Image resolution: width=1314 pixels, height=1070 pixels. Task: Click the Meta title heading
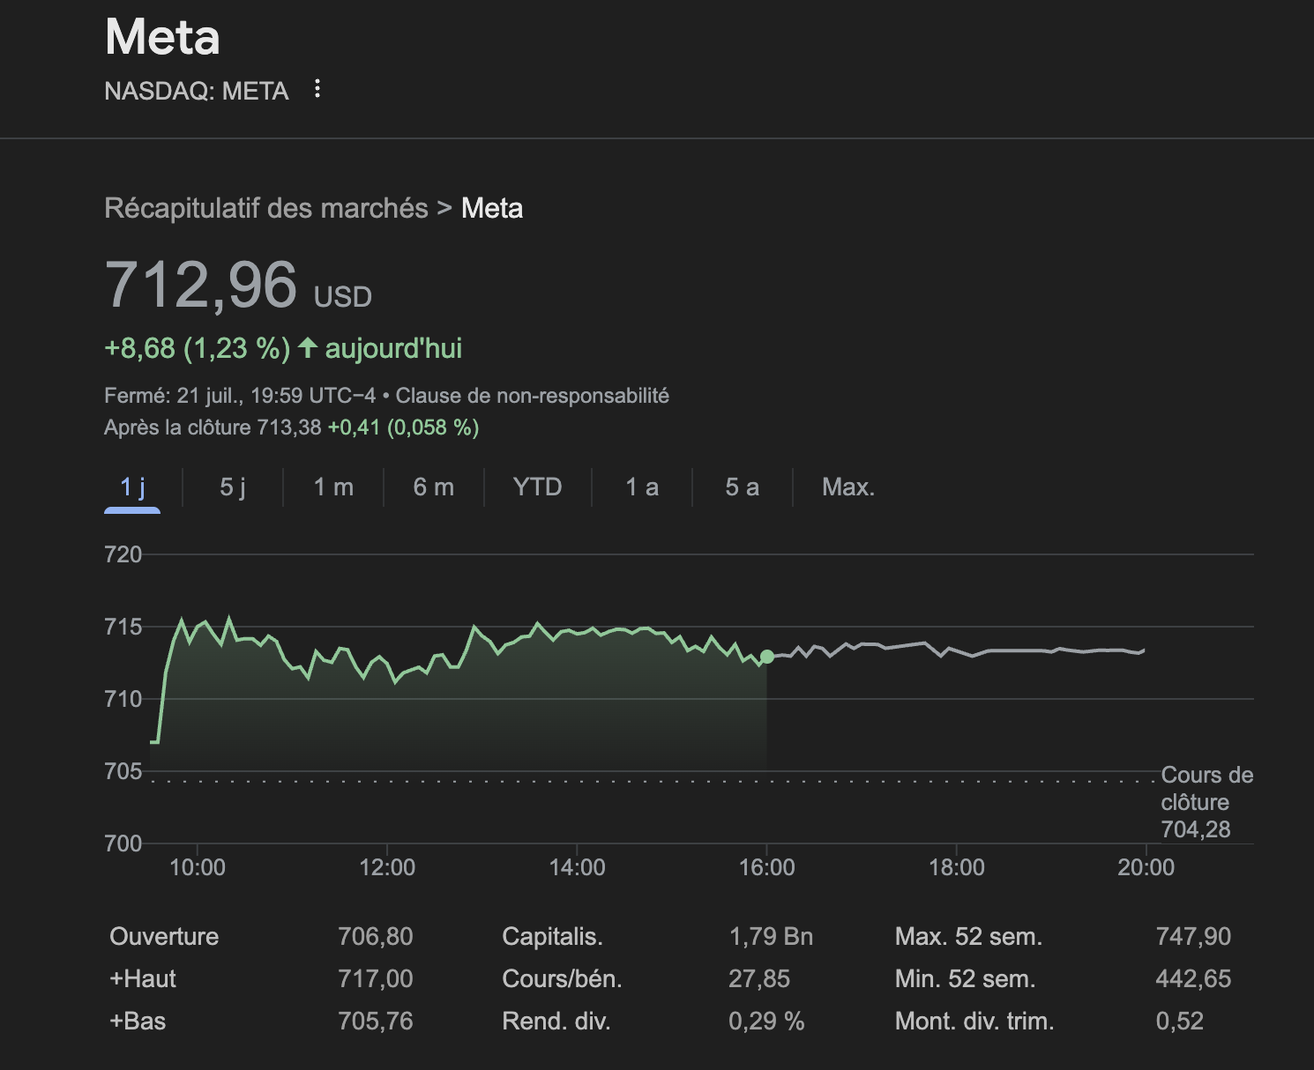coord(162,38)
